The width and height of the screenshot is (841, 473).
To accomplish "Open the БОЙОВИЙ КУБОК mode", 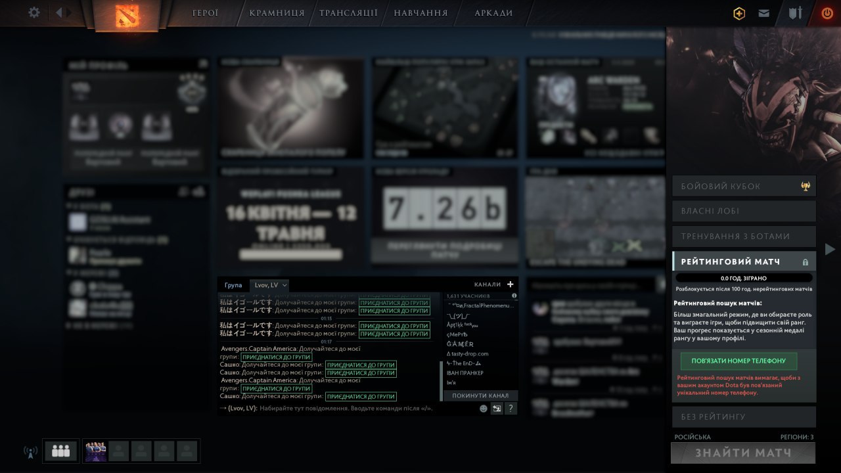I will tap(744, 186).
